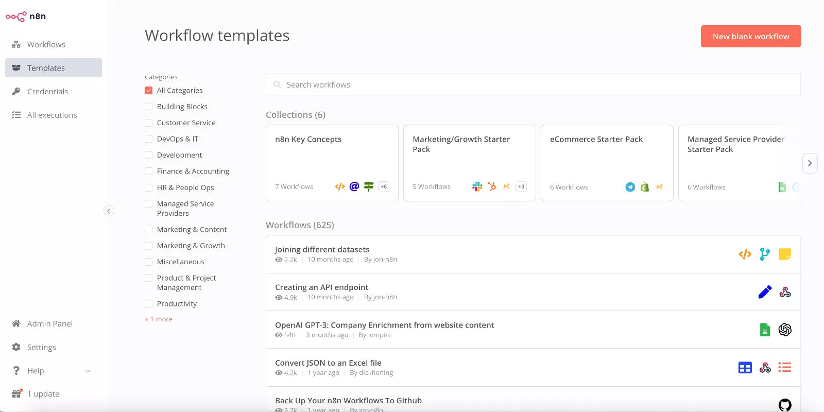Open the n8n Key Concepts collection card

point(332,163)
